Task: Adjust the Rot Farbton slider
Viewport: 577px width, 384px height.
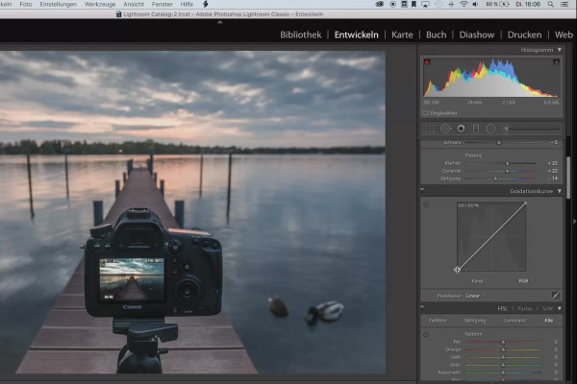Action: click(503, 342)
